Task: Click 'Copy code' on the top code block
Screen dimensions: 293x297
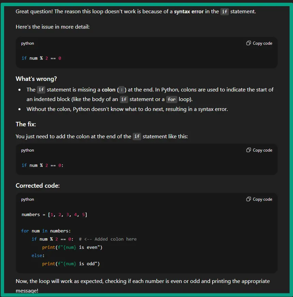Action: pyautogui.click(x=262, y=43)
